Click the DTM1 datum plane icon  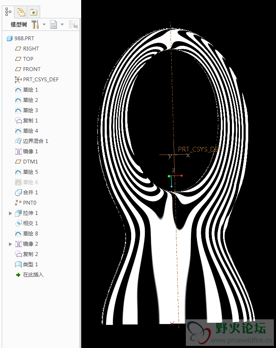coord(18,162)
